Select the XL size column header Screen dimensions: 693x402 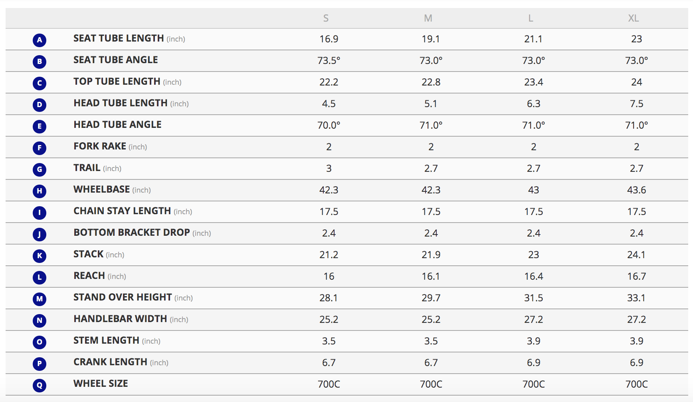(634, 18)
